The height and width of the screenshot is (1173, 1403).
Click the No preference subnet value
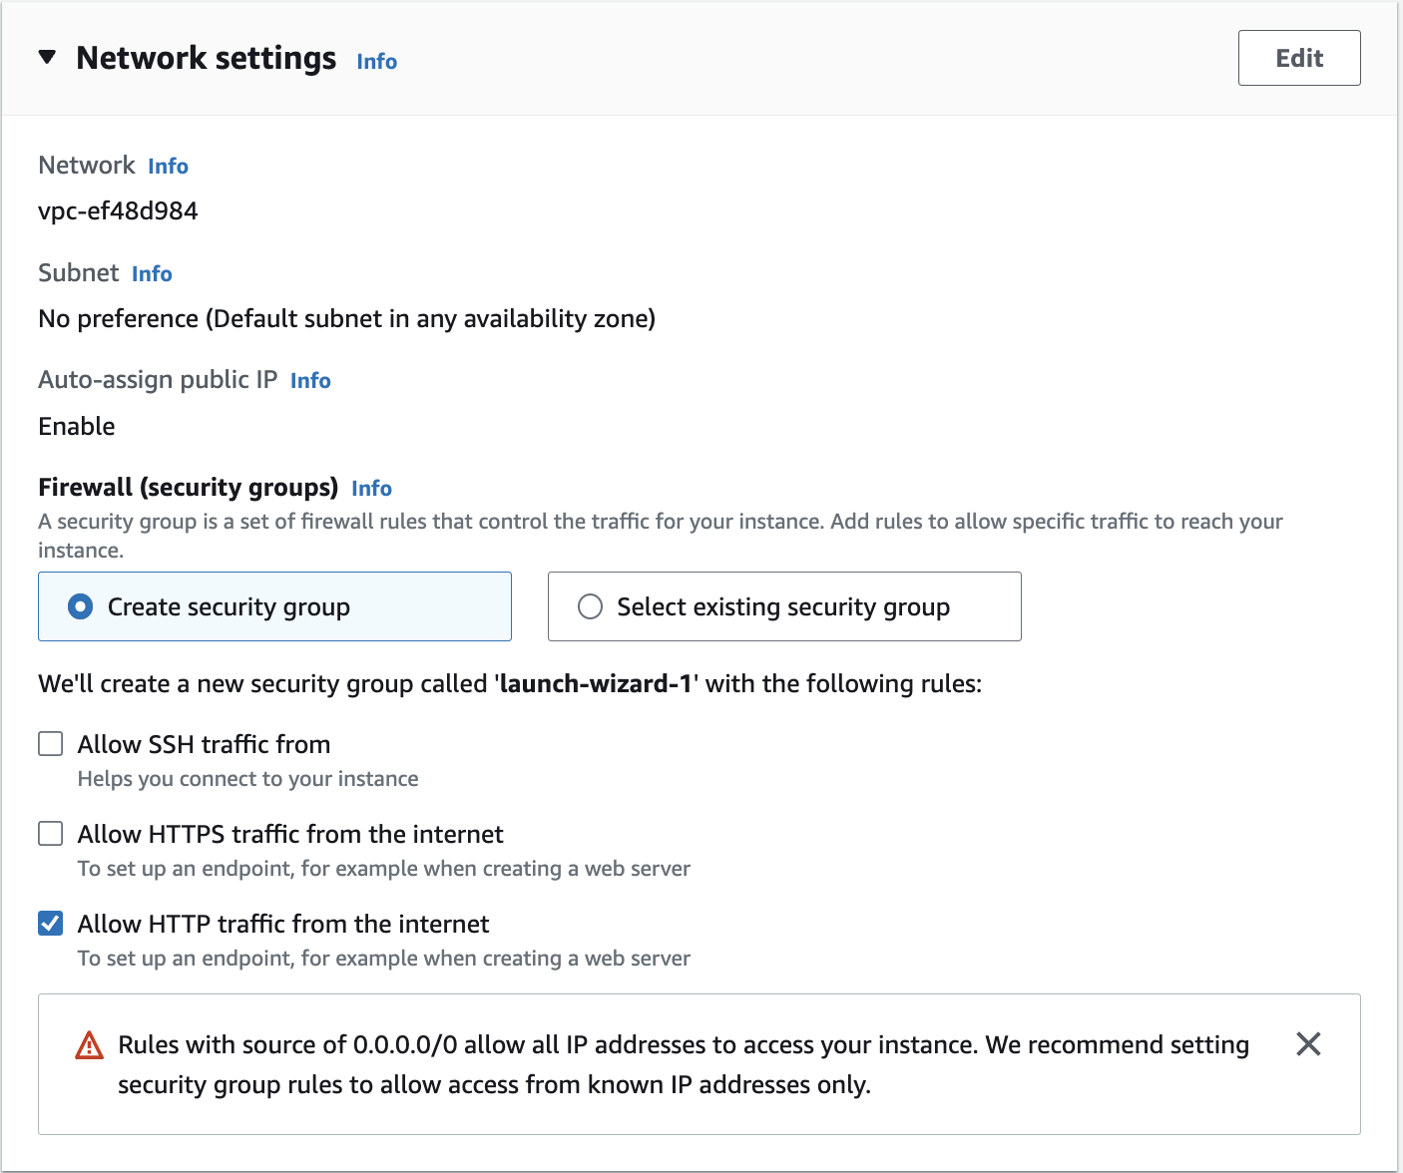point(346,318)
